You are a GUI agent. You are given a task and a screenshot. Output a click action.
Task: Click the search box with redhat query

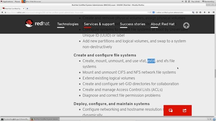[173, 12]
